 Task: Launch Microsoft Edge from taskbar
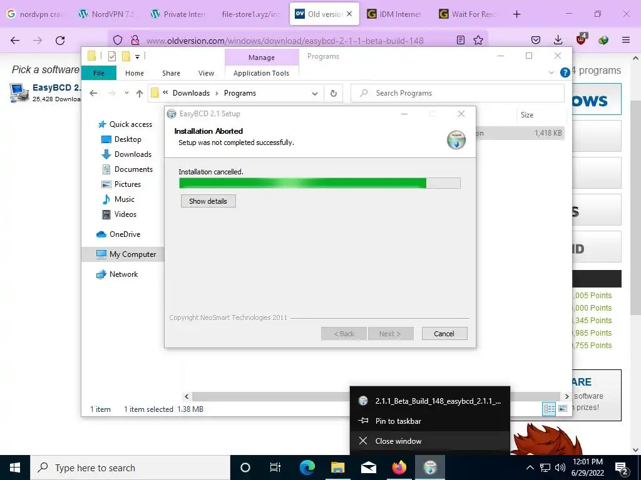pyautogui.click(x=307, y=467)
